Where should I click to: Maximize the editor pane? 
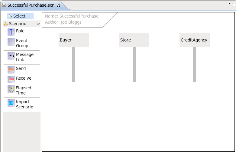pyautogui.click(x=234, y=5)
